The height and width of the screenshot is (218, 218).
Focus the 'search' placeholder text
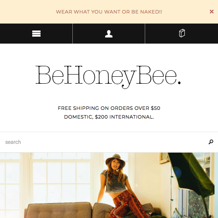[x=13, y=142]
